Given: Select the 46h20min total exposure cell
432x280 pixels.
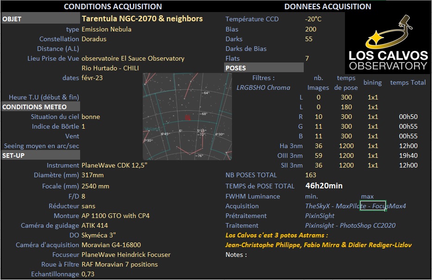Looking at the screenshot, I should point(324,186).
